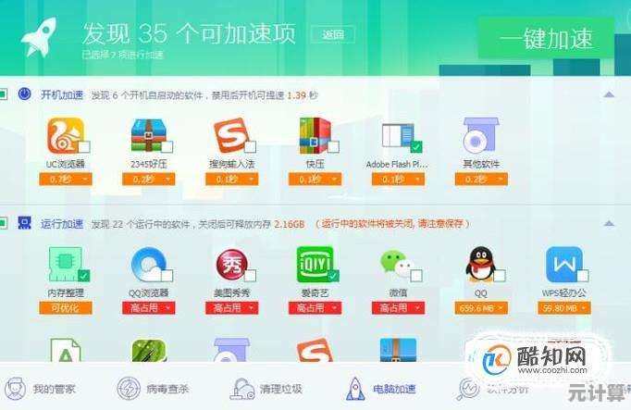Click the QQ penguin icon
This screenshot has width=631, height=410.
(481, 265)
